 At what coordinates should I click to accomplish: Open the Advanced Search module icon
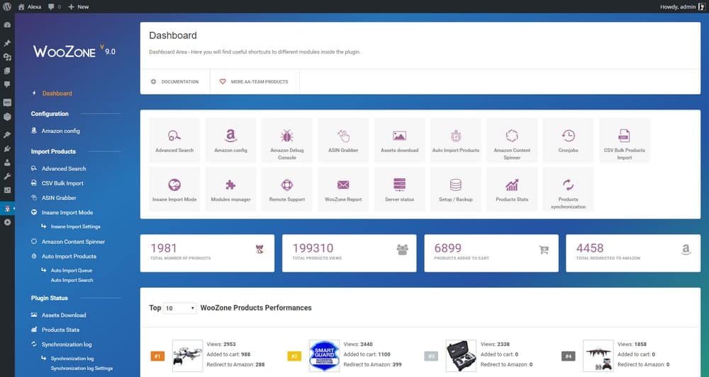[174, 137]
